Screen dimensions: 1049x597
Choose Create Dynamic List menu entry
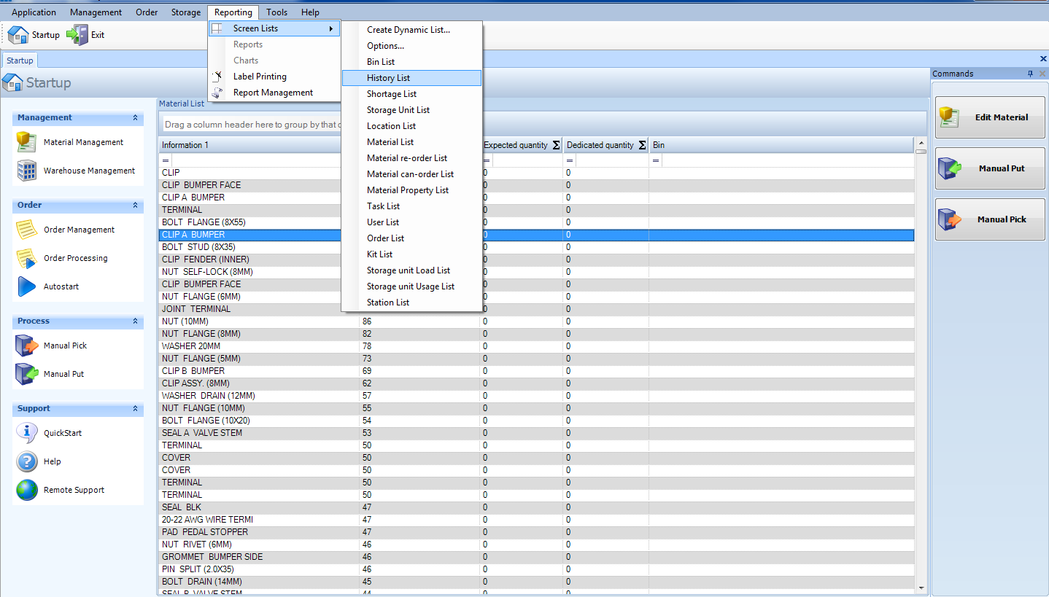tap(411, 30)
